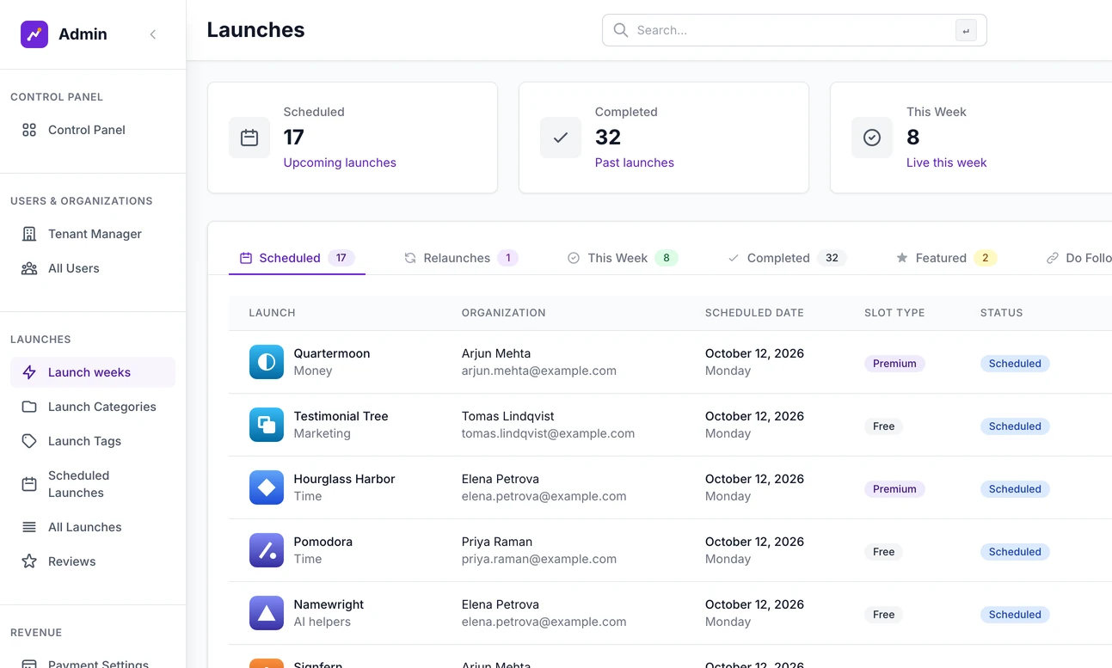The image size is (1112, 668).
Task: Click the Quartermoon app icon
Action: click(x=267, y=362)
